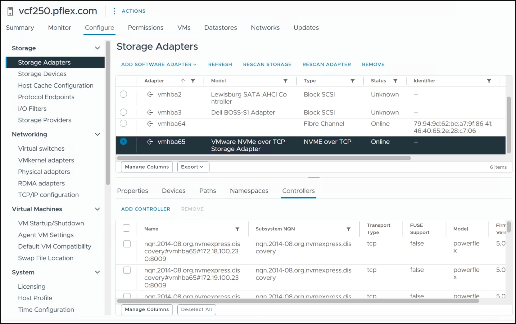Filter the Adapter column
The height and width of the screenshot is (324, 516).
coord(193,81)
